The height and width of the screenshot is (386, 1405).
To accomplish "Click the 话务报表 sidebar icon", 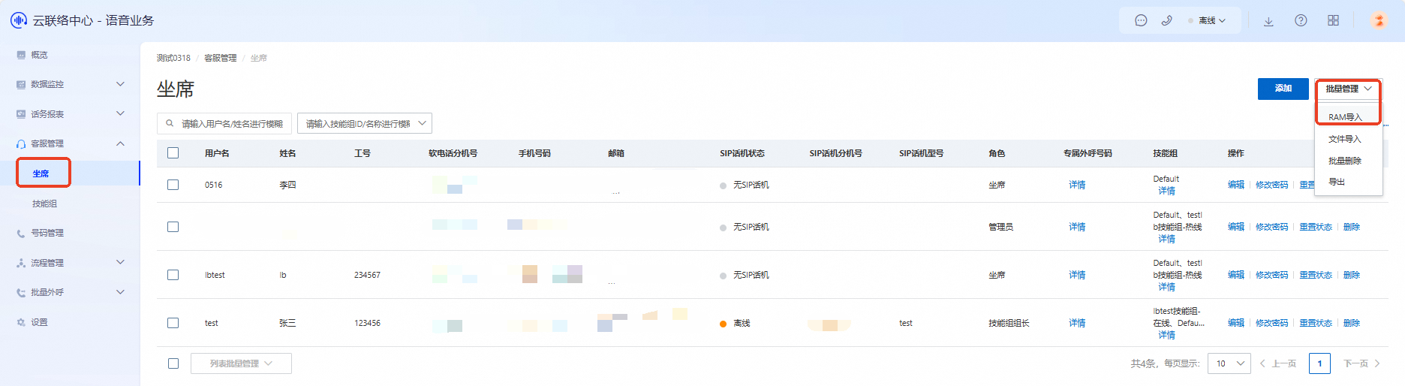I will coord(21,114).
